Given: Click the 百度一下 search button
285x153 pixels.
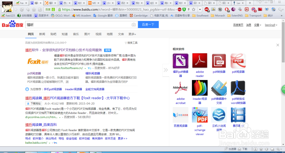Looking at the screenshot, I should point(148,25).
